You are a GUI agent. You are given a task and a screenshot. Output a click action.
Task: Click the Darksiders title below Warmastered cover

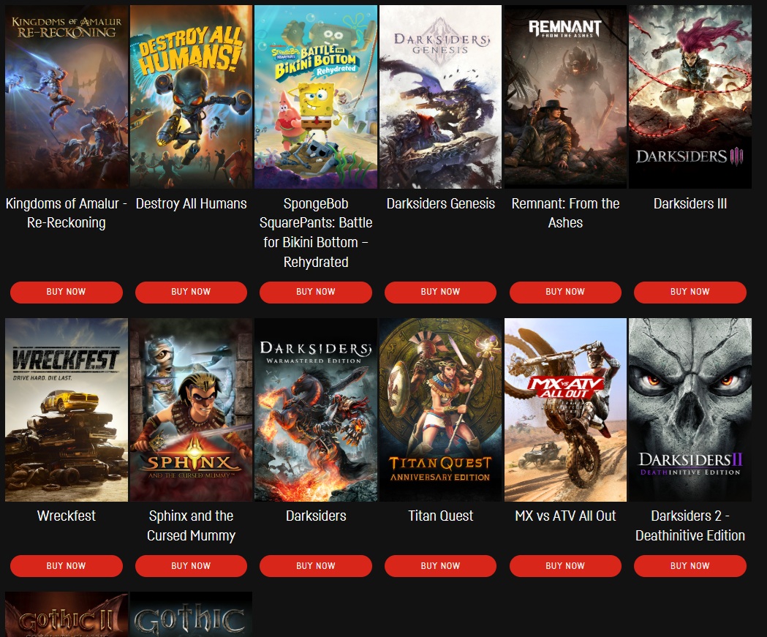pyautogui.click(x=316, y=516)
